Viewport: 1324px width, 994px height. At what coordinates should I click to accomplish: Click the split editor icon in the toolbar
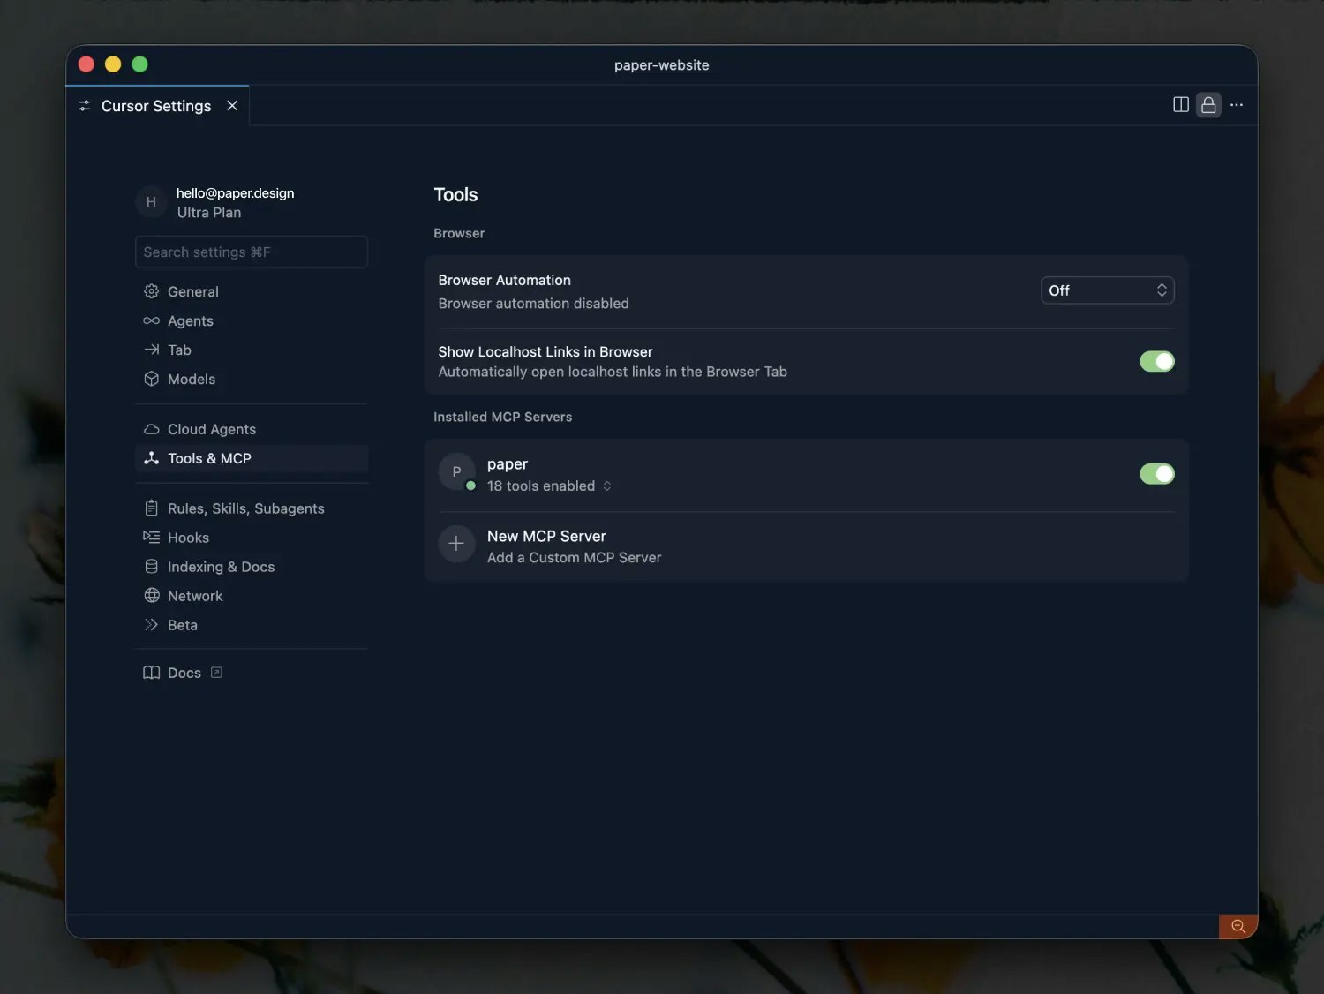click(x=1180, y=104)
